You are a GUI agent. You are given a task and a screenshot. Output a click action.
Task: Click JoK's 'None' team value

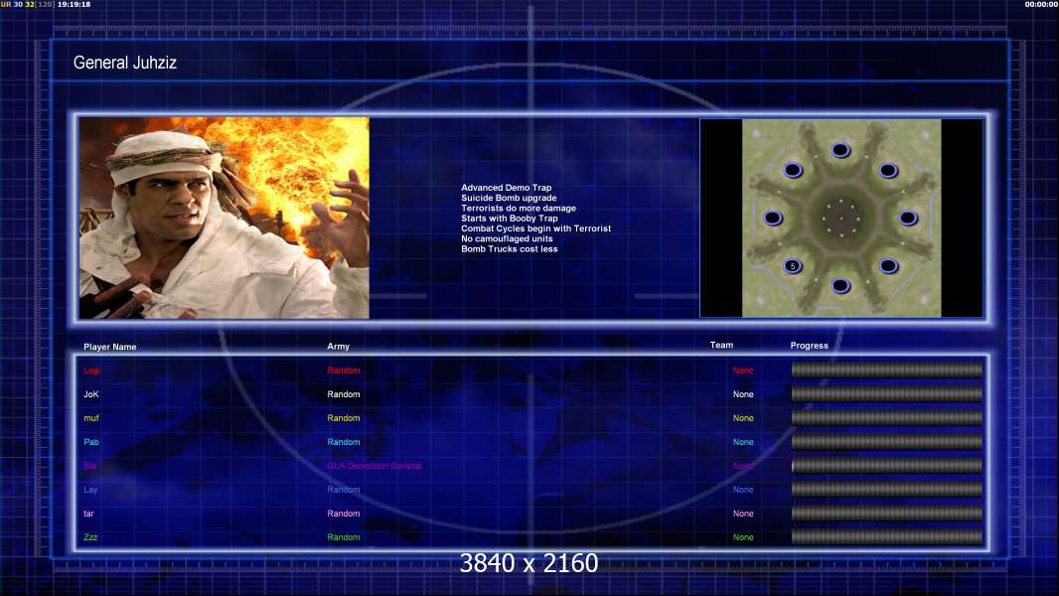(743, 394)
